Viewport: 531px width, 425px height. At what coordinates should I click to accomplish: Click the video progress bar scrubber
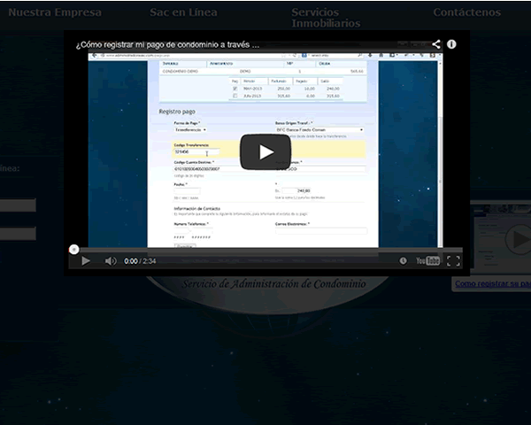74,249
